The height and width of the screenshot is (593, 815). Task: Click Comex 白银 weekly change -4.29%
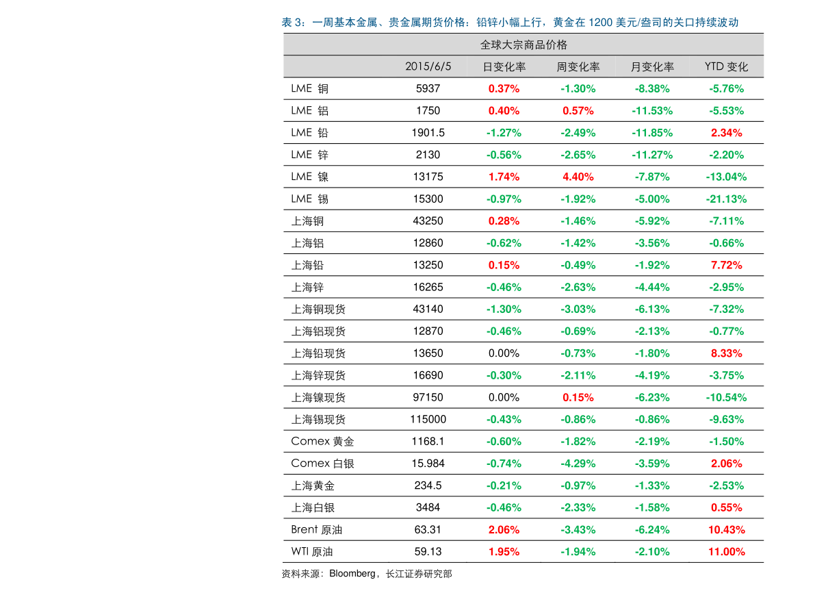coord(578,464)
